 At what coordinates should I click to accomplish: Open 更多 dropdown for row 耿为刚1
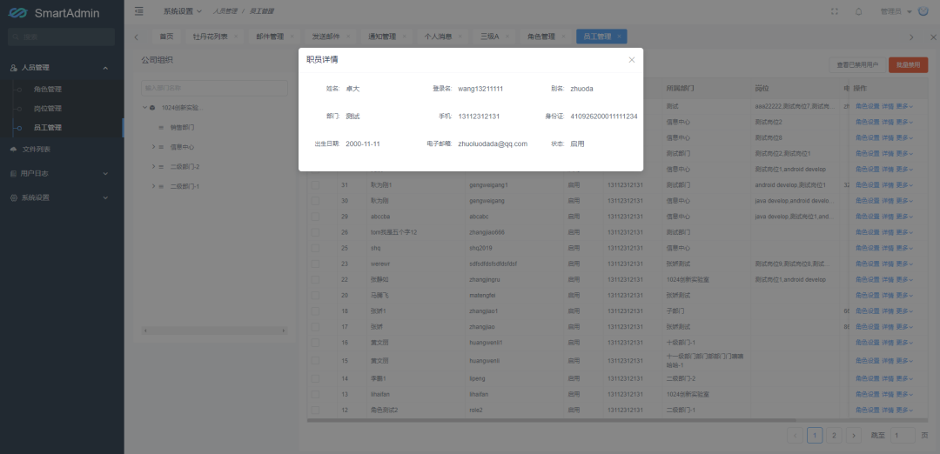tap(904, 185)
